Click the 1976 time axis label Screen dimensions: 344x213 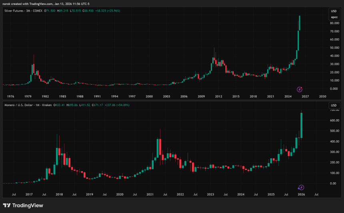point(10,97)
